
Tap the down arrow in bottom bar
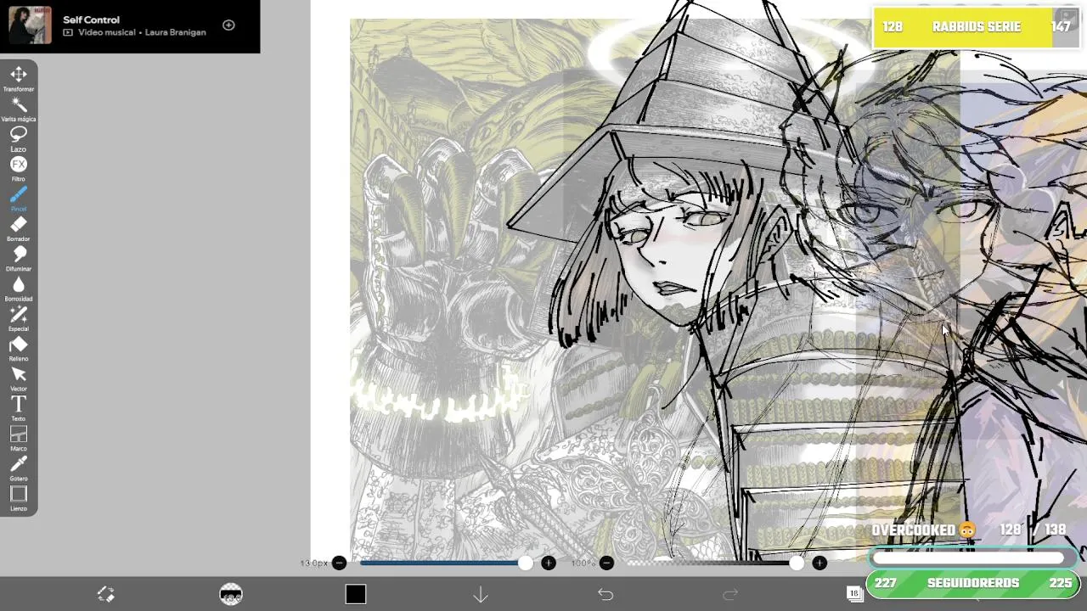point(481,594)
